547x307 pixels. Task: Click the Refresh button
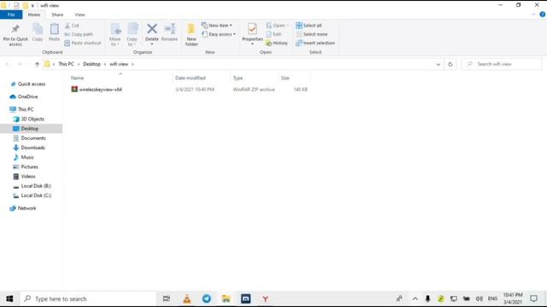click(450, 64)
